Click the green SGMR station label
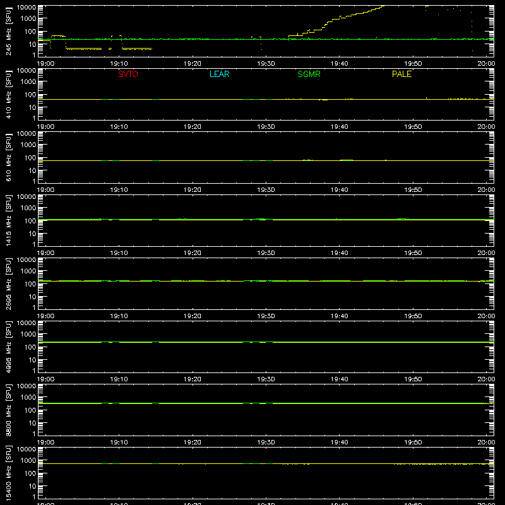This screenshot has width=505, height=505. click(309, 74)
